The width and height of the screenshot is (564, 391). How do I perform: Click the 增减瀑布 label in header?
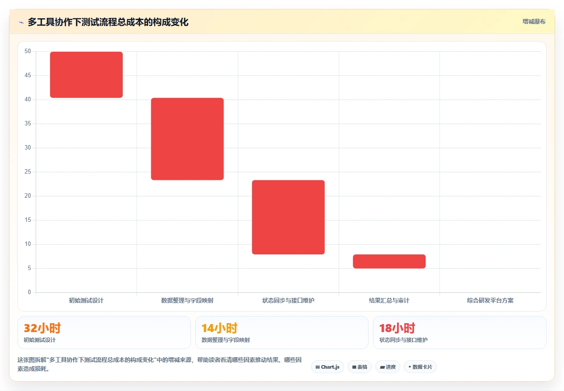(x=534, y=21)
